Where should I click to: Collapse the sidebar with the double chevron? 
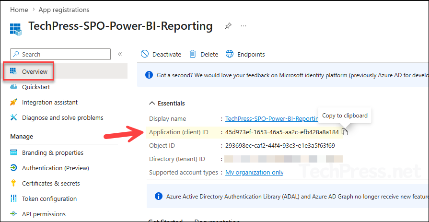point(120,54)
